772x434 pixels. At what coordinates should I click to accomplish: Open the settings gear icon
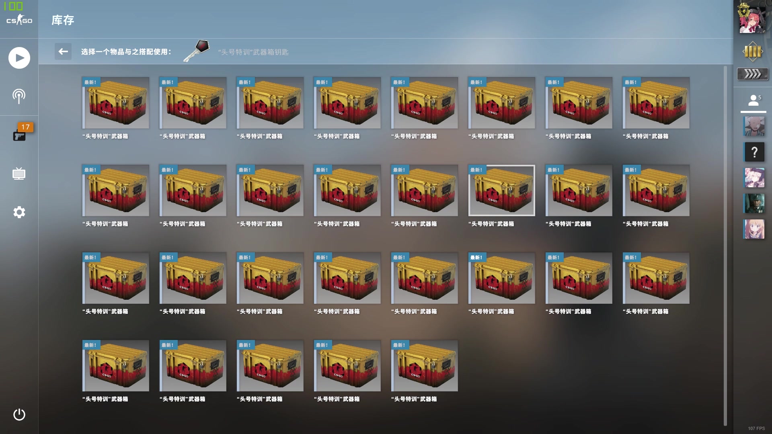tap(19, 212)
